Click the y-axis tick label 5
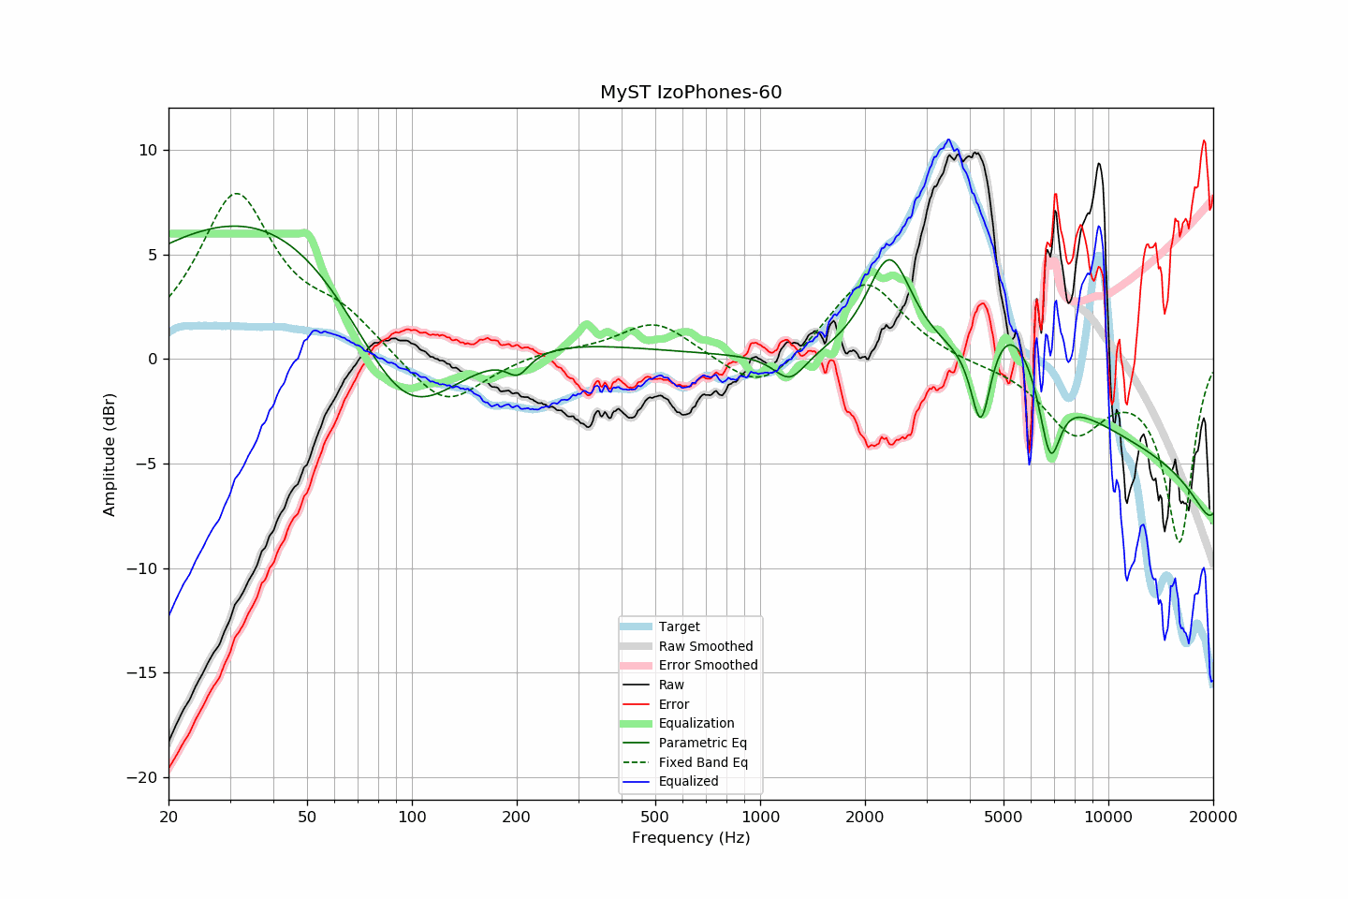This screenshot has height=899, width=1348. [x=154, y=255]
